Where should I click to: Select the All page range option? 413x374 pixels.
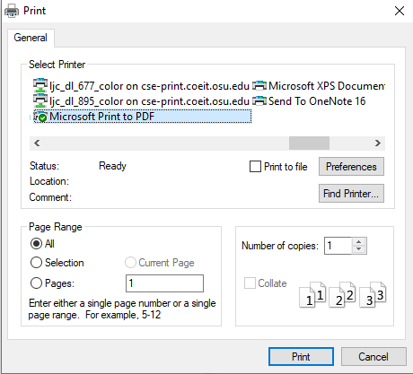click(36, 244)
